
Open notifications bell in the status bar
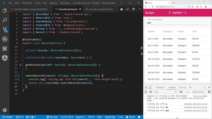point(139,117)
